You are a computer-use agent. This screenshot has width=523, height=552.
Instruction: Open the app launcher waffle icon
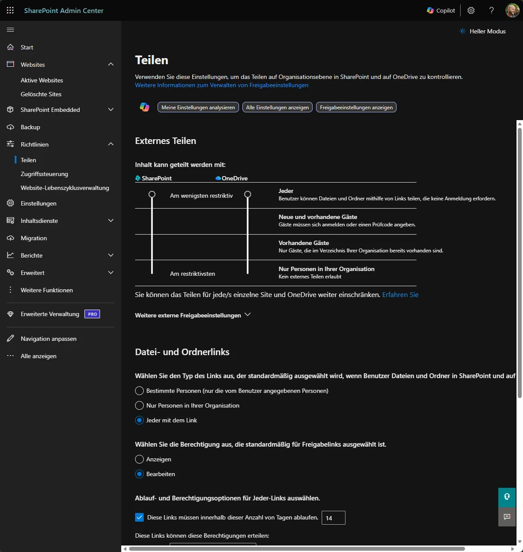10,10
